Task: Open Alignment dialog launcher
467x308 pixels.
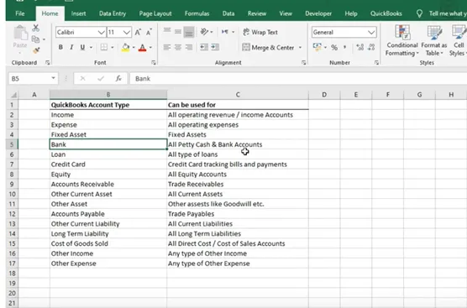Action: coord(303,62)
